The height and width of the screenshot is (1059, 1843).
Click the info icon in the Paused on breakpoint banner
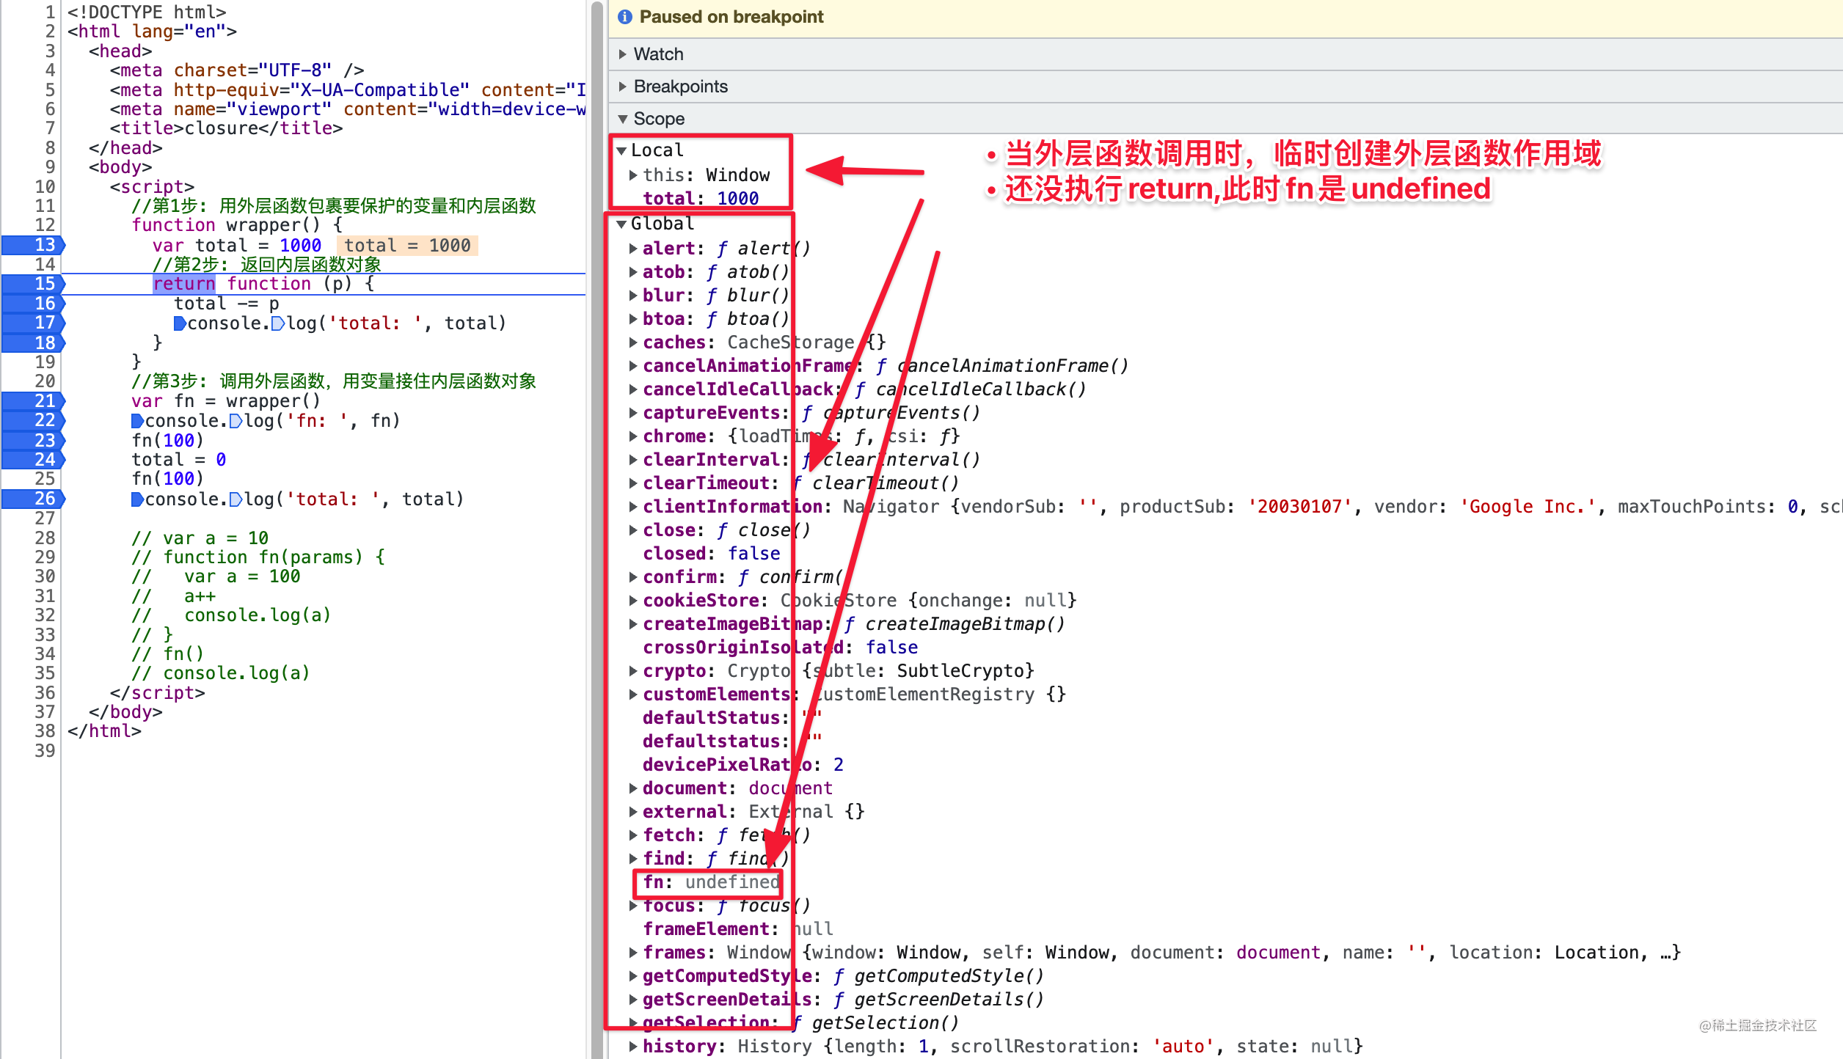click(x=624, y=16)
